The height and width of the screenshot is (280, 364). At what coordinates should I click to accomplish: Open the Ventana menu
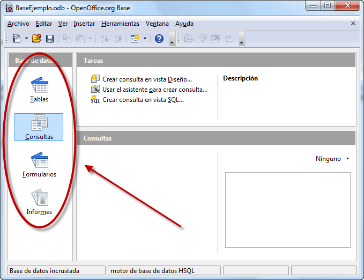[x=157, y=24]
